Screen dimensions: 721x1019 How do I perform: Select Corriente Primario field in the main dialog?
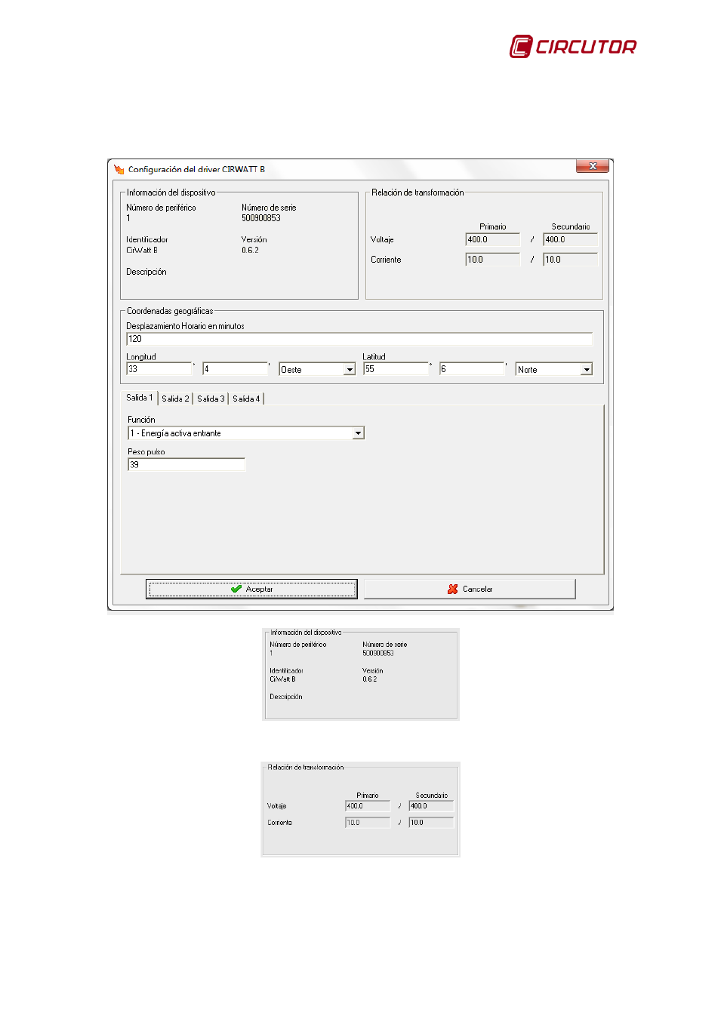pos(493,260)
